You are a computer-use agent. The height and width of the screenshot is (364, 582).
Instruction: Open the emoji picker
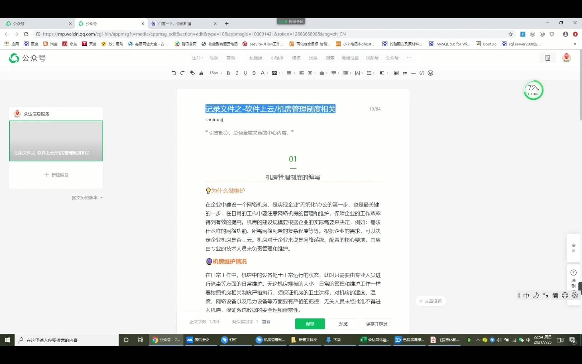[430, 73]
